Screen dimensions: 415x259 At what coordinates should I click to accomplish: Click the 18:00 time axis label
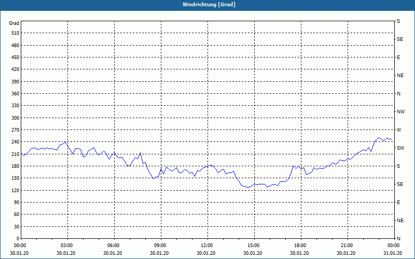point(299,246)
